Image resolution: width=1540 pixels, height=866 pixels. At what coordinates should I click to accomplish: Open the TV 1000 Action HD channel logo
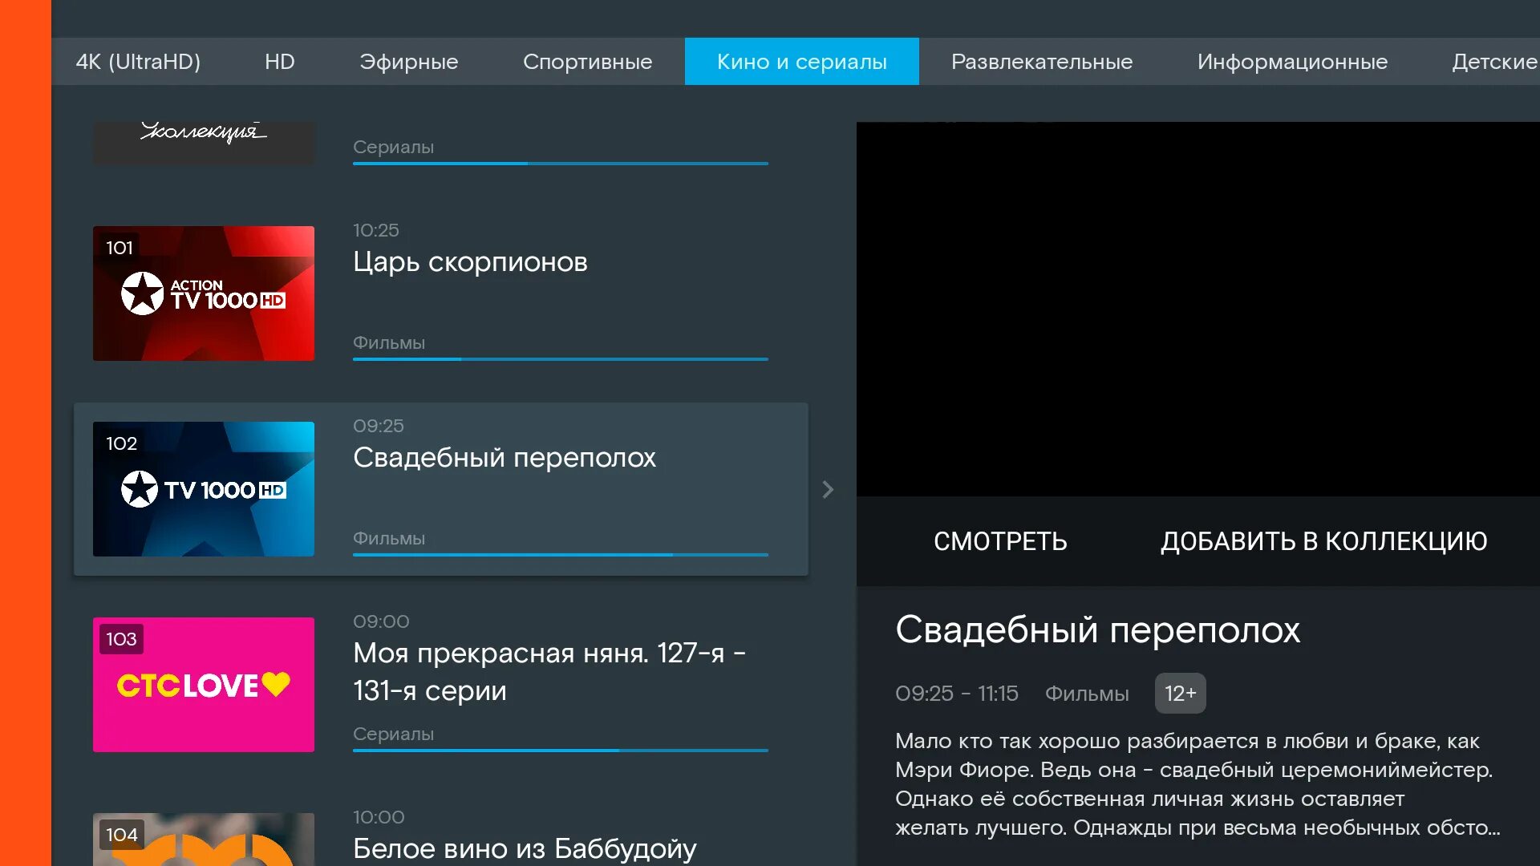[x=203, y=293]
